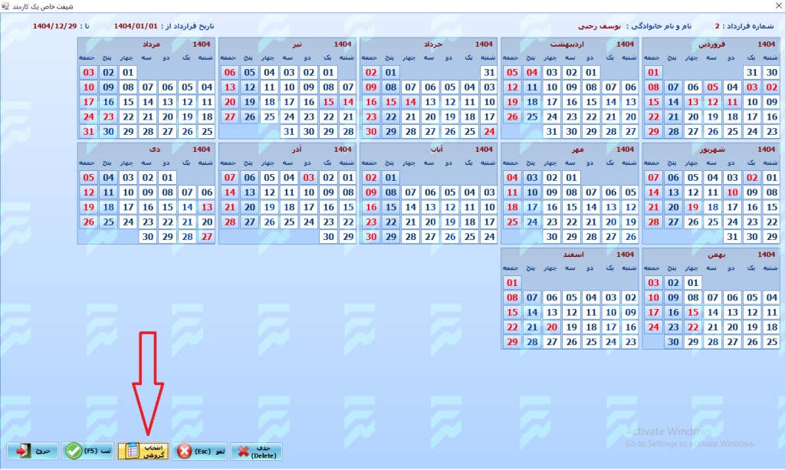785x470 pixels.
Task: Pick day 22 in the Bahman calendar
Action: click(x=693, y=327)
